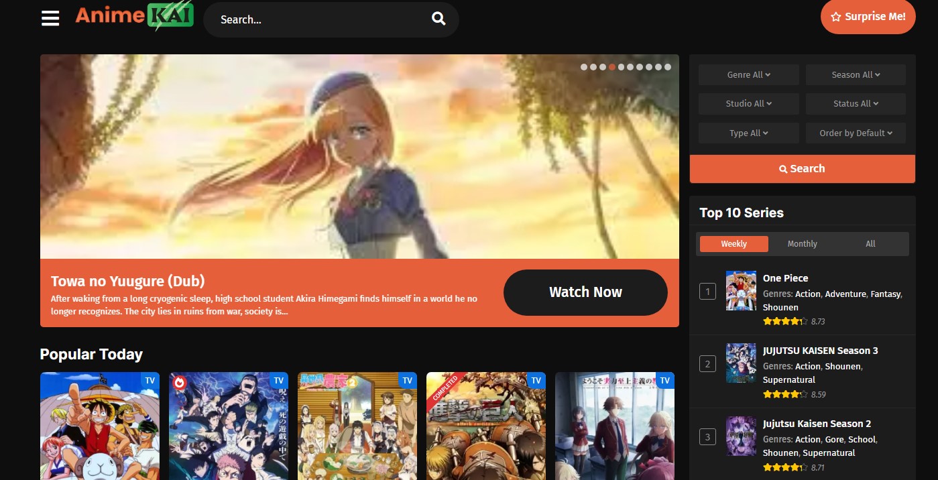Click JUJUTSU KAISEN Season 3 star rating 8.59

[x=794, y=394]
